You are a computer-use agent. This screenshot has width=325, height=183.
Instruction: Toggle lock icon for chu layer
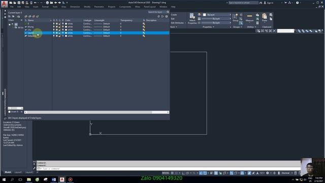coord(60,29)
